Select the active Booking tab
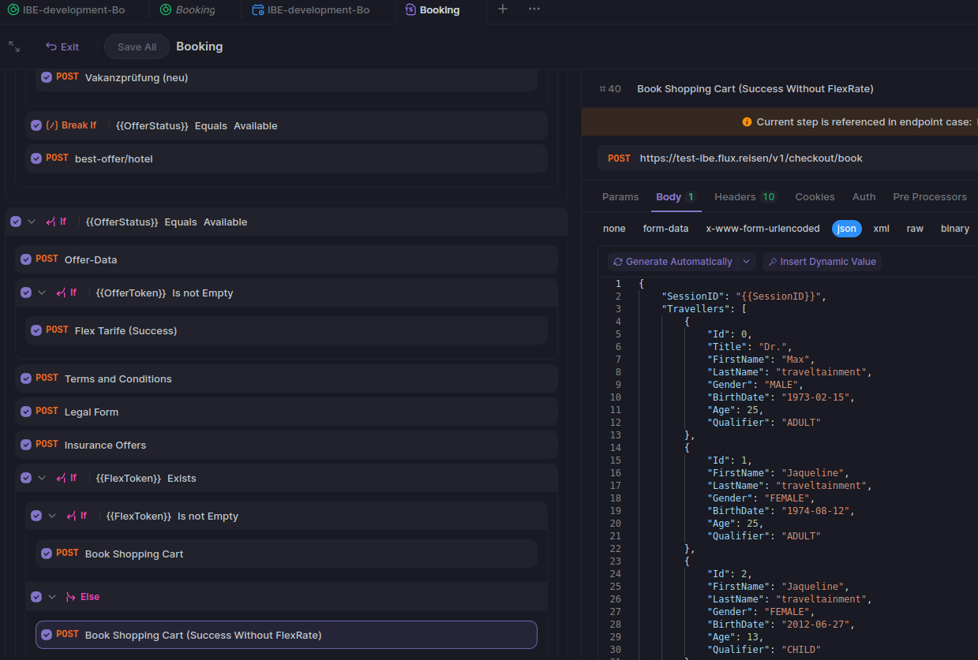This screenshot has height=660, width=978. tap(432, 9)
